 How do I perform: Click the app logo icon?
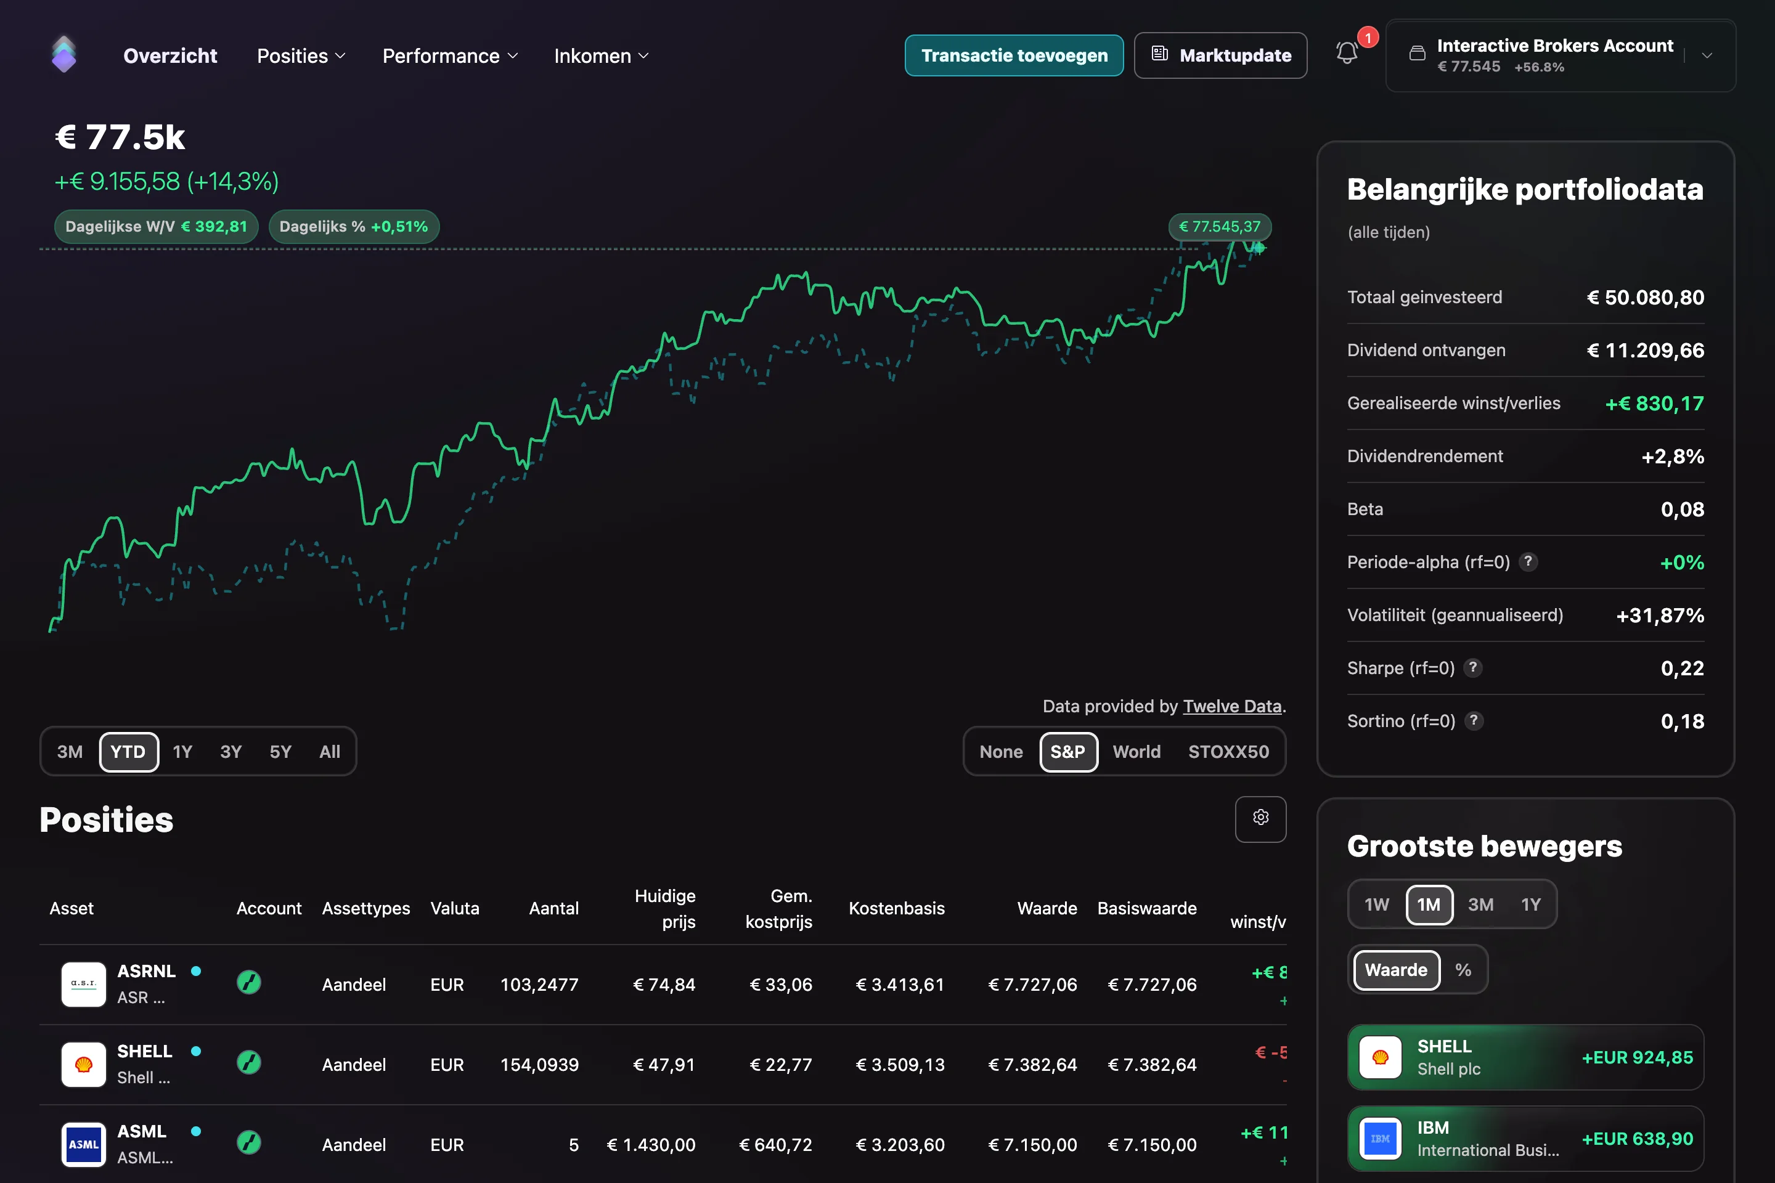point(63,55)
